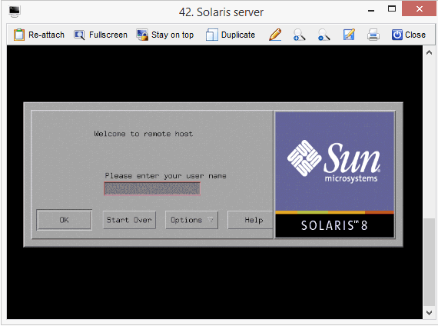
Task: Click the Start Over button
Action: (x=129, y=220)
